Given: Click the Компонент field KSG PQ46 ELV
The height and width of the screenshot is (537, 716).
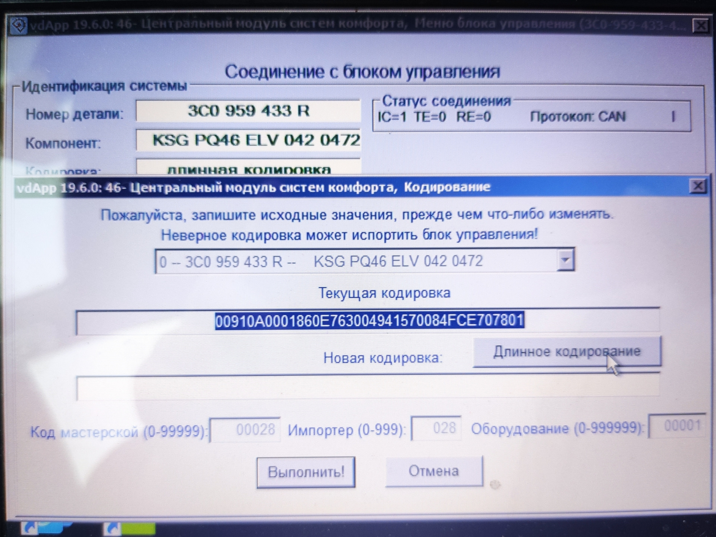Looking at the screenshot, I should point(248,140).
